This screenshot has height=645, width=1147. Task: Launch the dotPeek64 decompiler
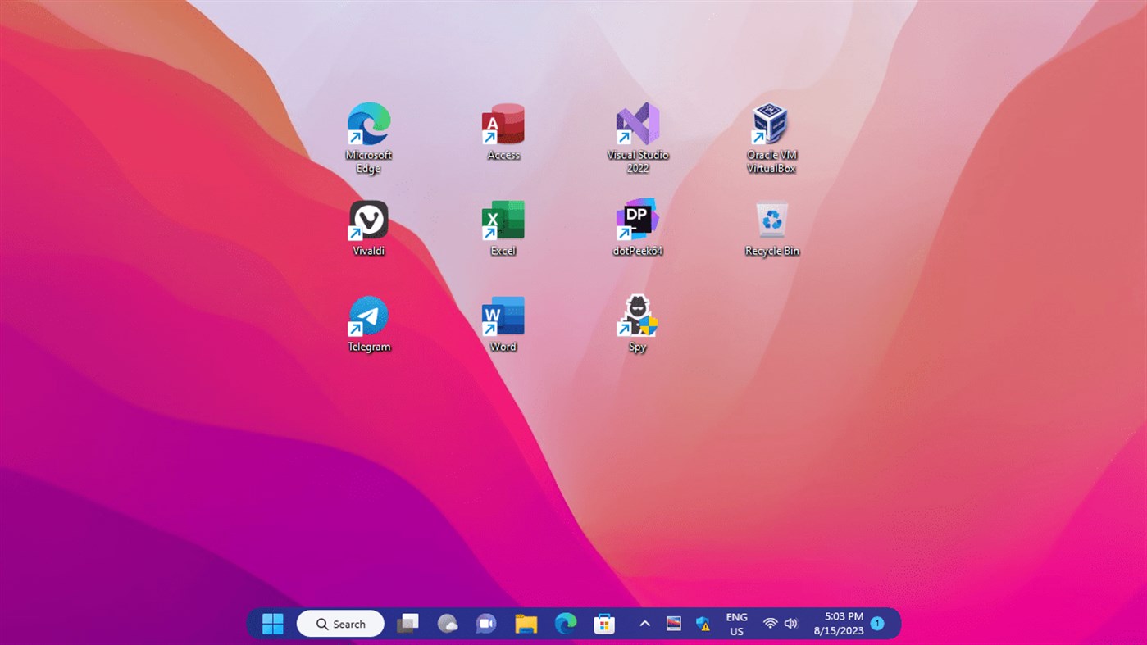pyautogui.click(x=637, y=219)
